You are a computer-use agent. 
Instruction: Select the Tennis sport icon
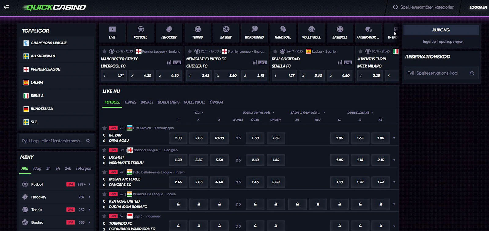[x=197, y=32]
